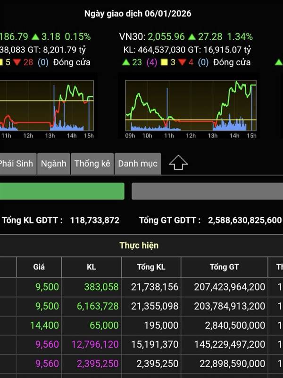Image resolution: width=283 pixels, height=378 pixels.
Task: Click the hollow up-arrow collapse icon
Action: point(178,163)
